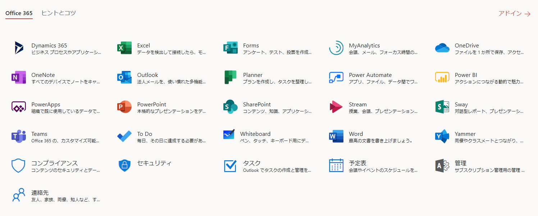
Task: Click the arrow beside アドイン
Action: (x=528, y=14)
